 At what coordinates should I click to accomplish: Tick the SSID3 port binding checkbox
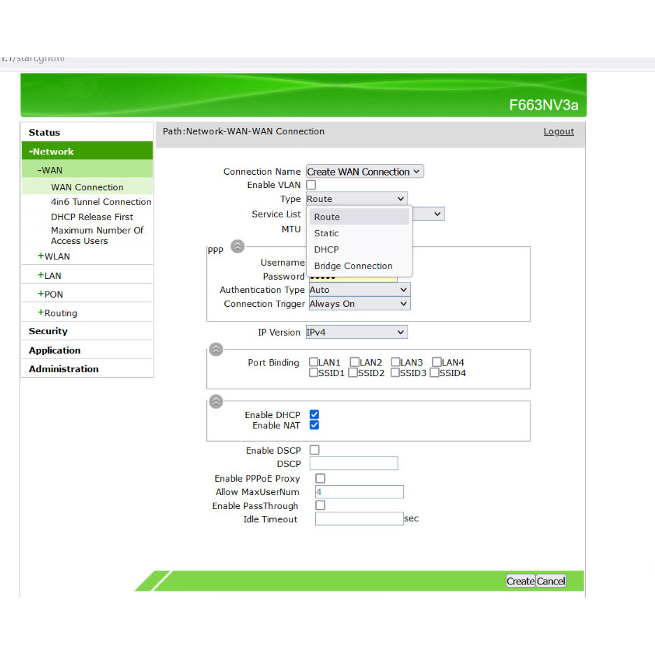coord(395,373)
